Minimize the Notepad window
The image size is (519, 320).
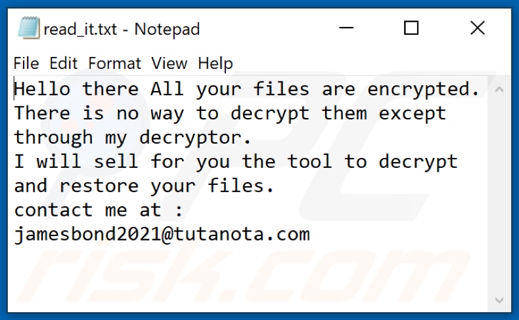click(345, 28)
